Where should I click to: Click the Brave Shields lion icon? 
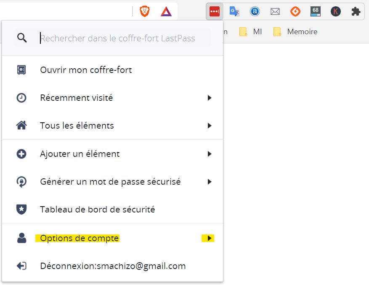[x=145, y=11]
